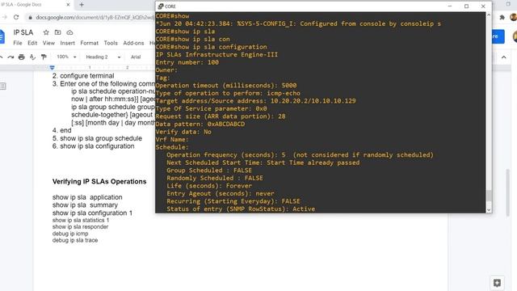This screenshot has width=517, height=291.
Task: Click the Docs page vertical scrollbar
Action: pyautogui.click(x=508, y=193)
